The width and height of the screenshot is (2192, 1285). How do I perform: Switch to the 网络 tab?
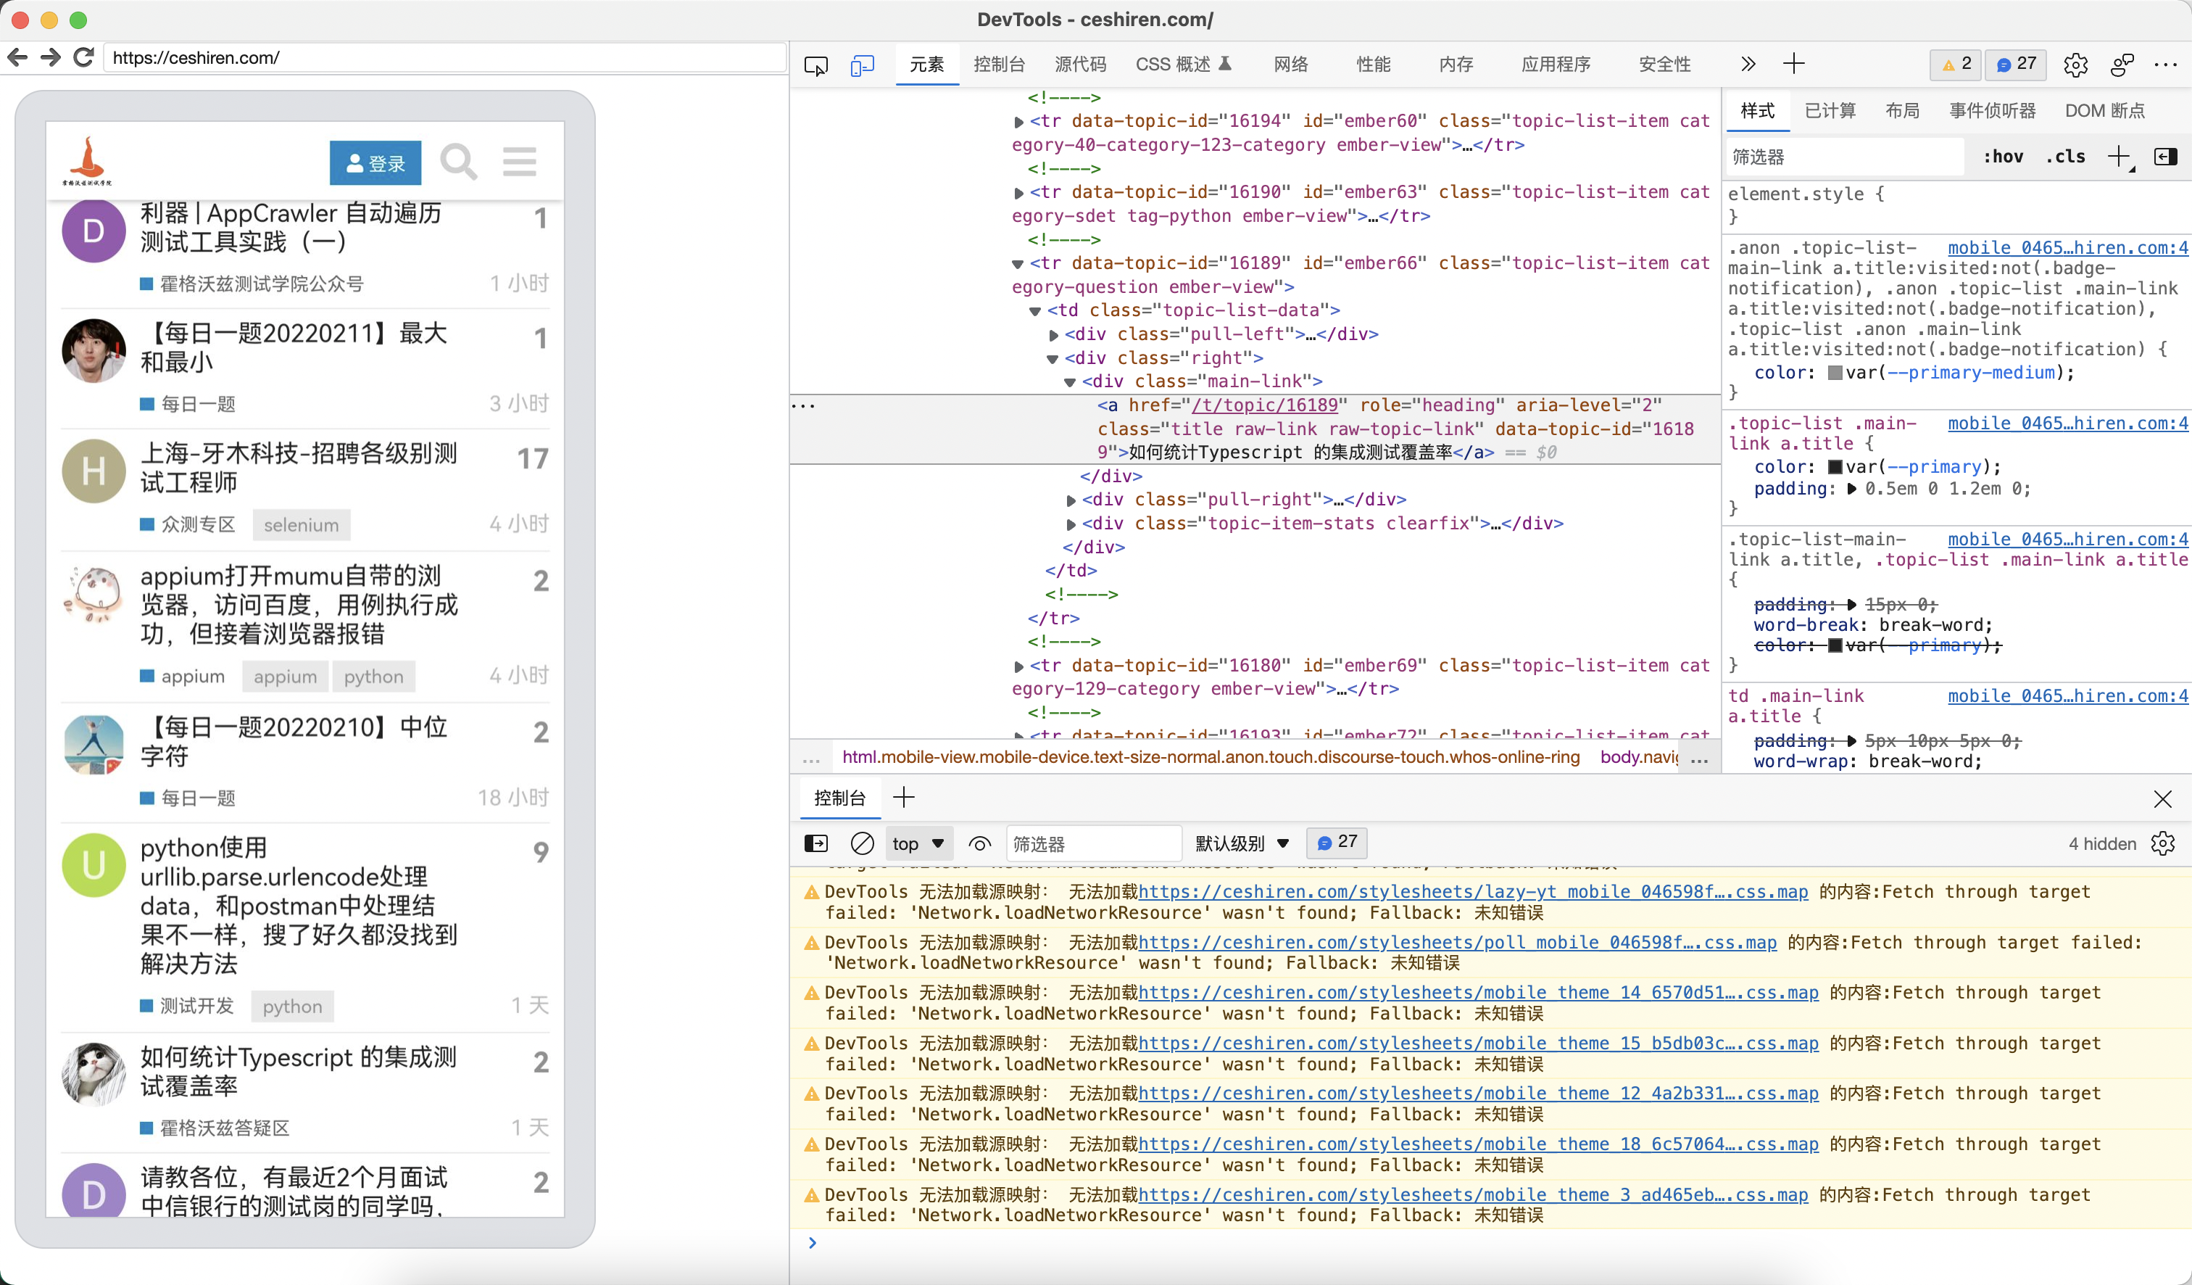point(1290,65)
